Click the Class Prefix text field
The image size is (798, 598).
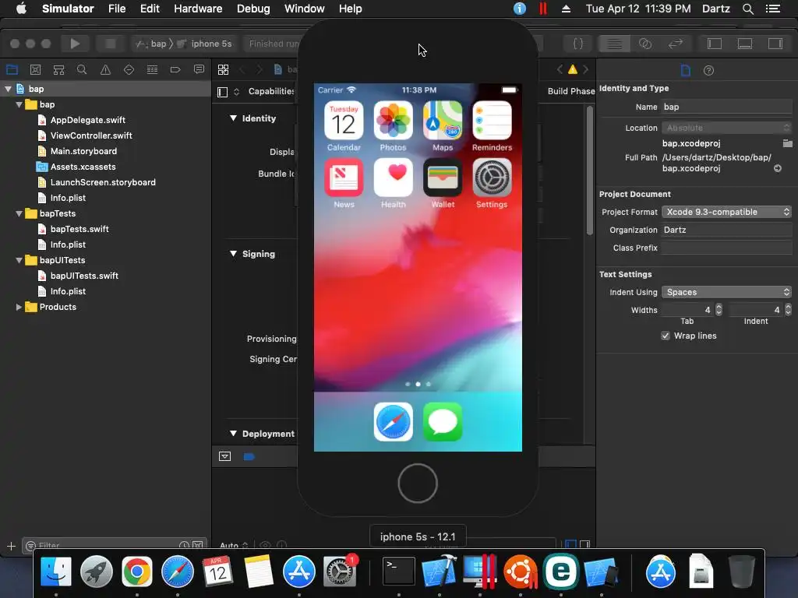tap(727, 248)
